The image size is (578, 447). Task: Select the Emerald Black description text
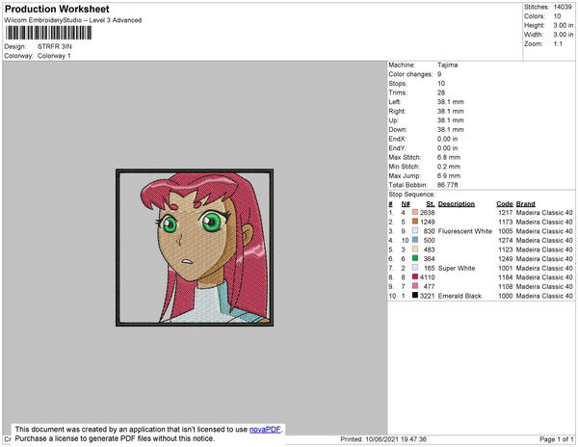[460, 296]
